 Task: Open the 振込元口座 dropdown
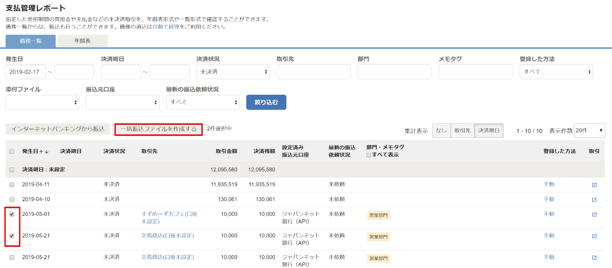[122, 102]
